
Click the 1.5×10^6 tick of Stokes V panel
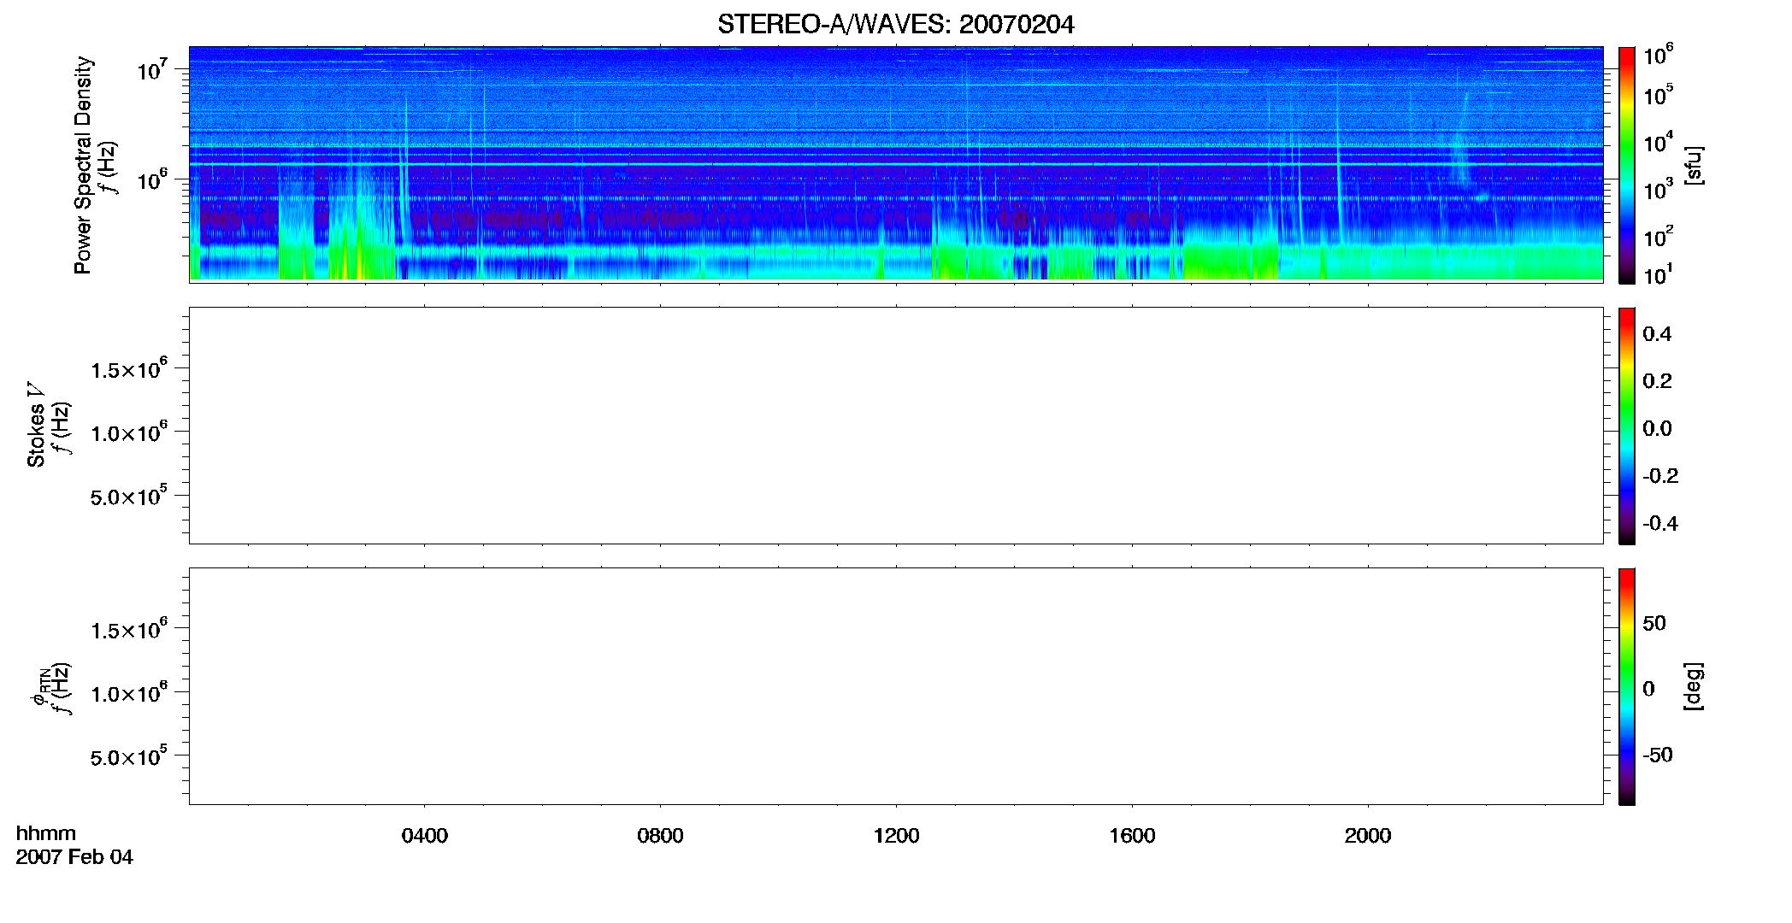(129, 368)
